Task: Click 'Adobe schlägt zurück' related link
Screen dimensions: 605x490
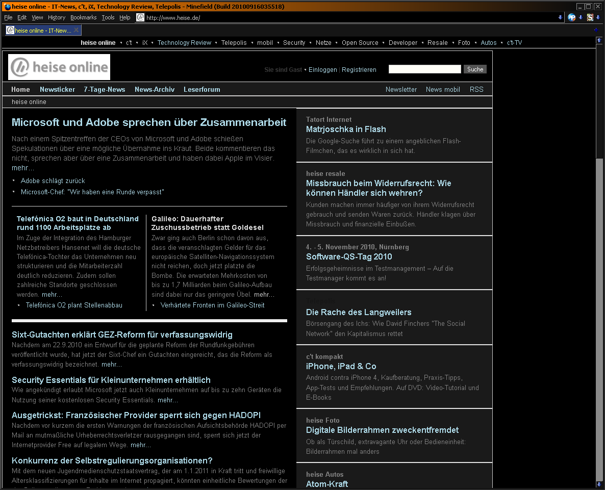Action: pos(53,181)
